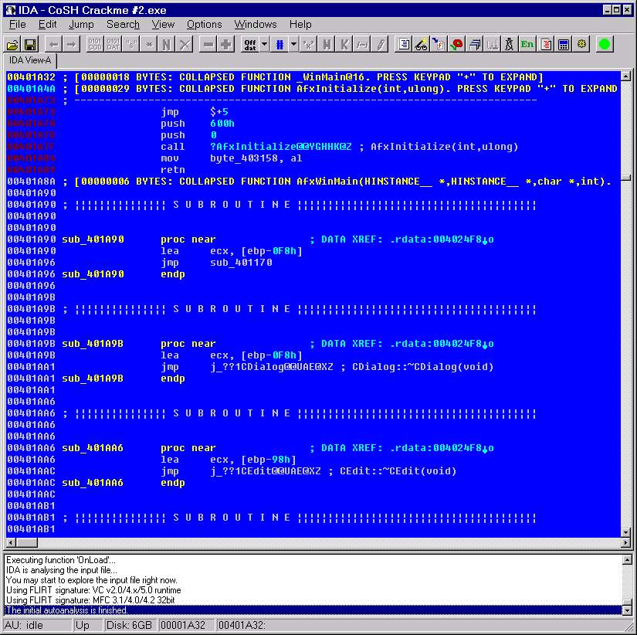Click the '0101 COD' convert to code icon
The height and width of the screenshot is (635, 637).
pyautogui.click(x=94, y=44)
